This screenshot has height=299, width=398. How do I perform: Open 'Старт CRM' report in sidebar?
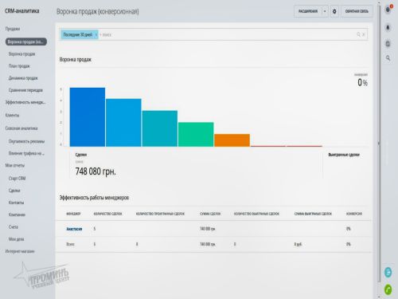pyautogui.click(x=17, y=179)
